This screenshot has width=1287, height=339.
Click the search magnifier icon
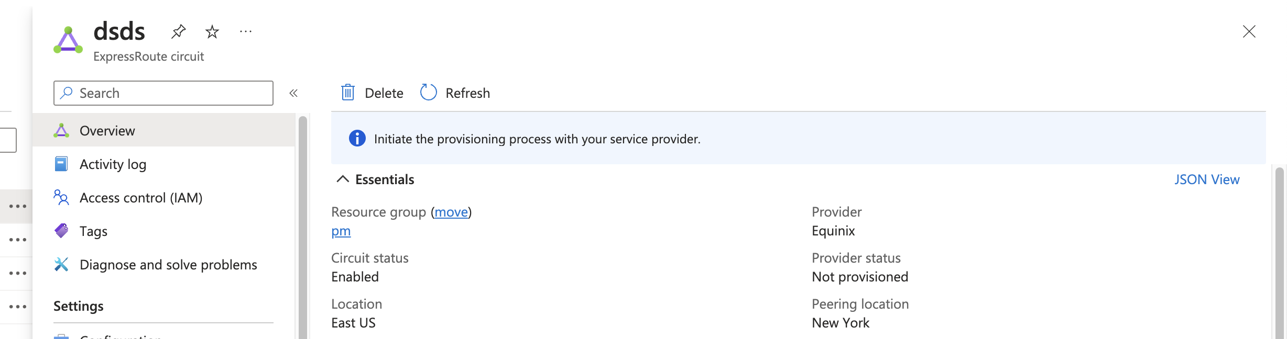pos(66,93)
